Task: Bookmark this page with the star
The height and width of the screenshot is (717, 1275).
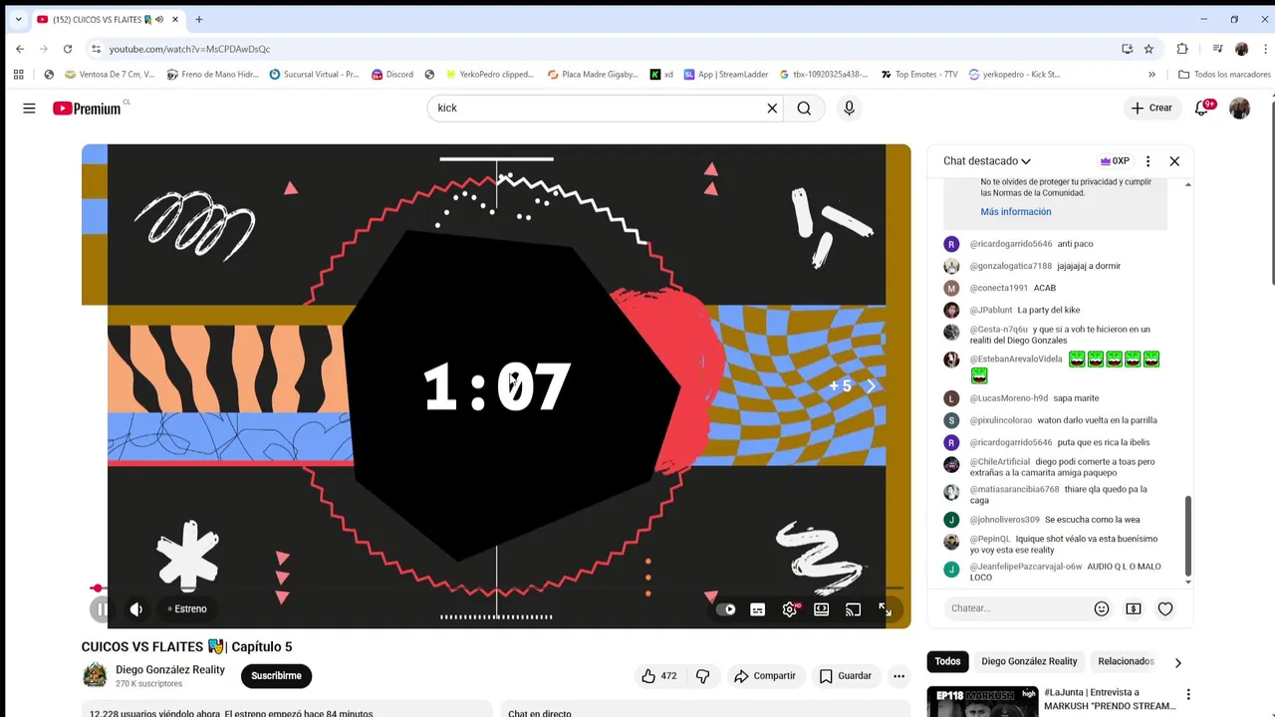Action: [x=1148, y=49]
